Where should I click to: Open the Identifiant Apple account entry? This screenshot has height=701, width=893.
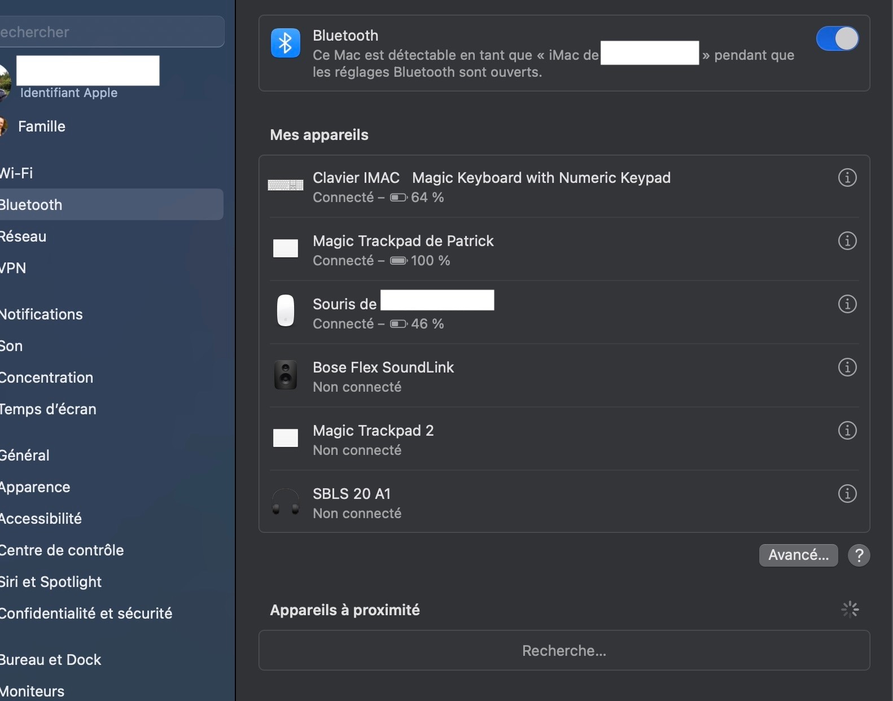tap(69, 93)
